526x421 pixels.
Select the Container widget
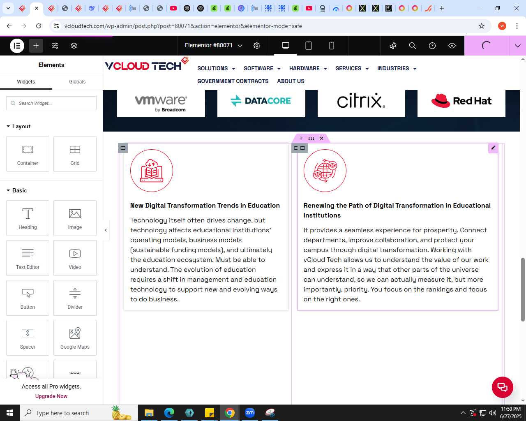tap(28, 154)
